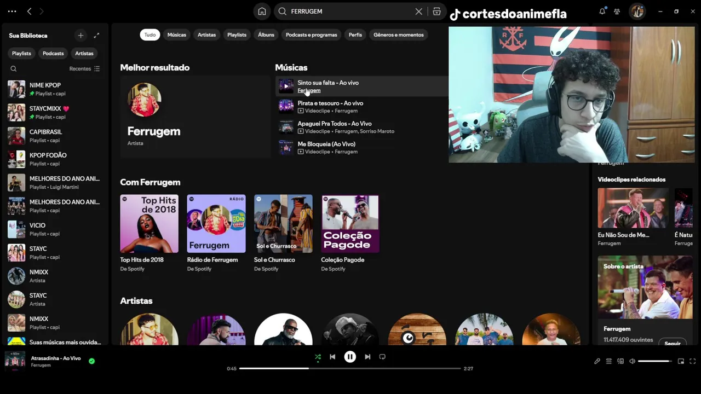This screenshot has width=701, height=394.
Task: Toggle repeat mode
Action: (x=382, y=357)
